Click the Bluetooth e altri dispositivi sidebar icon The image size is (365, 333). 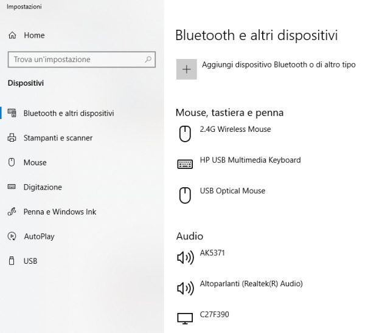12,113
